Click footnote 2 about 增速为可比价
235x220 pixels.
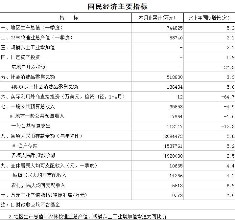[x=87, y=217]
